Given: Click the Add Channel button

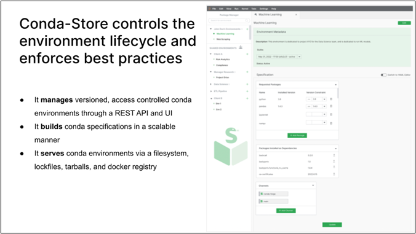Looking at the screenshot, I should tap(286, 211).
